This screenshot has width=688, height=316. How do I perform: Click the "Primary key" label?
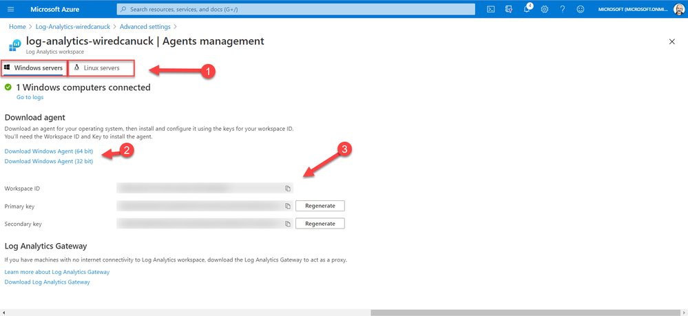19,206
